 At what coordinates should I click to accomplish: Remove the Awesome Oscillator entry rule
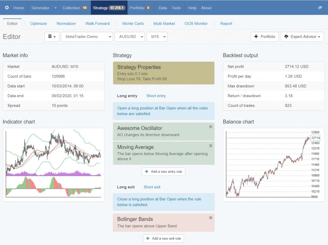[x=210, y=127]
